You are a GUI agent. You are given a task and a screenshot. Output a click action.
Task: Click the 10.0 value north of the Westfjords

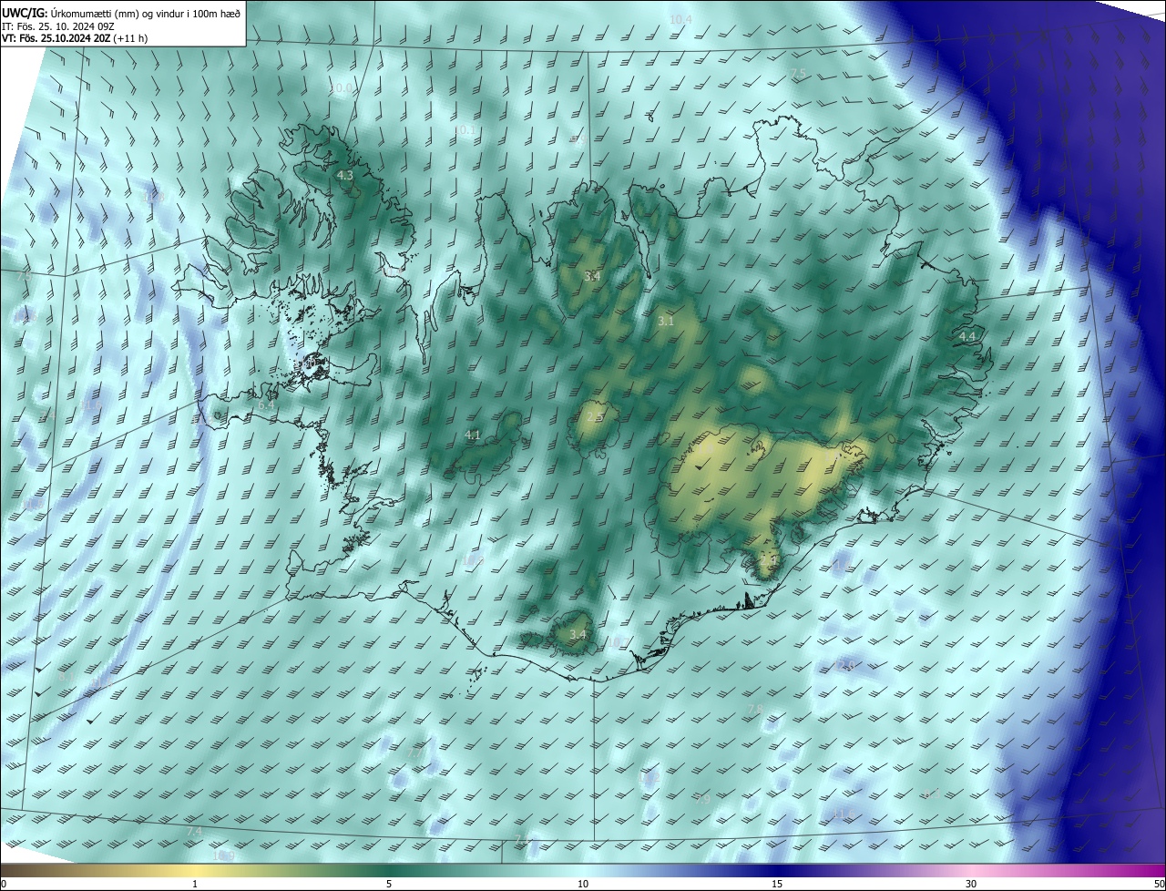tap(342, 87)
